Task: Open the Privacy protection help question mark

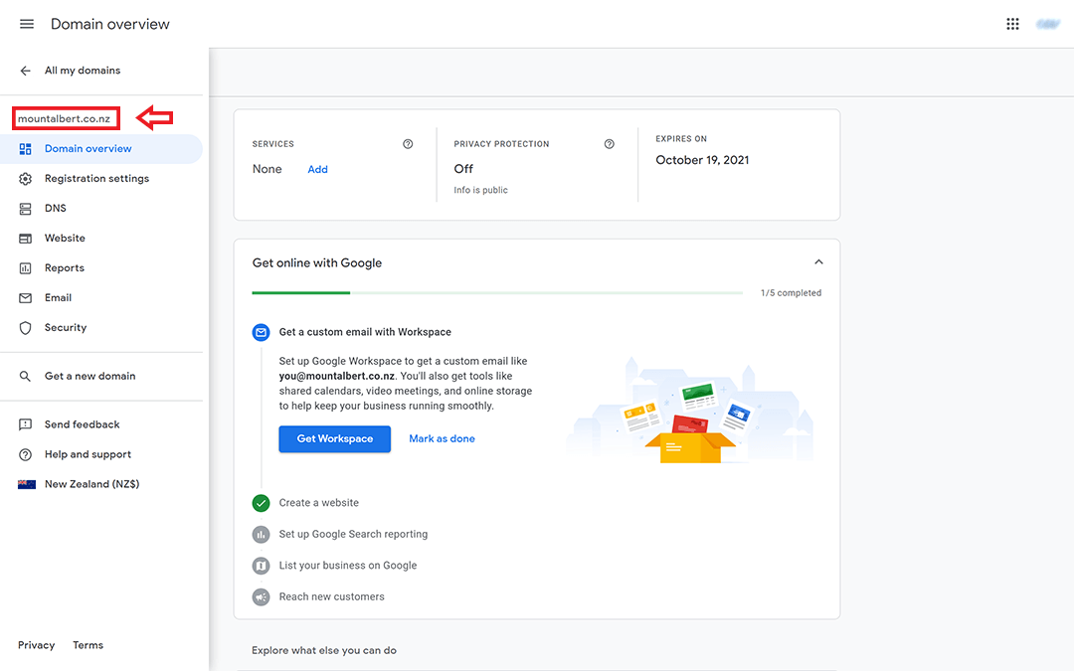Action: pyautogui.click(x=609, y=144)
